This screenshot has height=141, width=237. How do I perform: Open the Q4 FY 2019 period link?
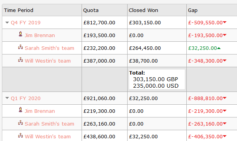coord(26,23)
